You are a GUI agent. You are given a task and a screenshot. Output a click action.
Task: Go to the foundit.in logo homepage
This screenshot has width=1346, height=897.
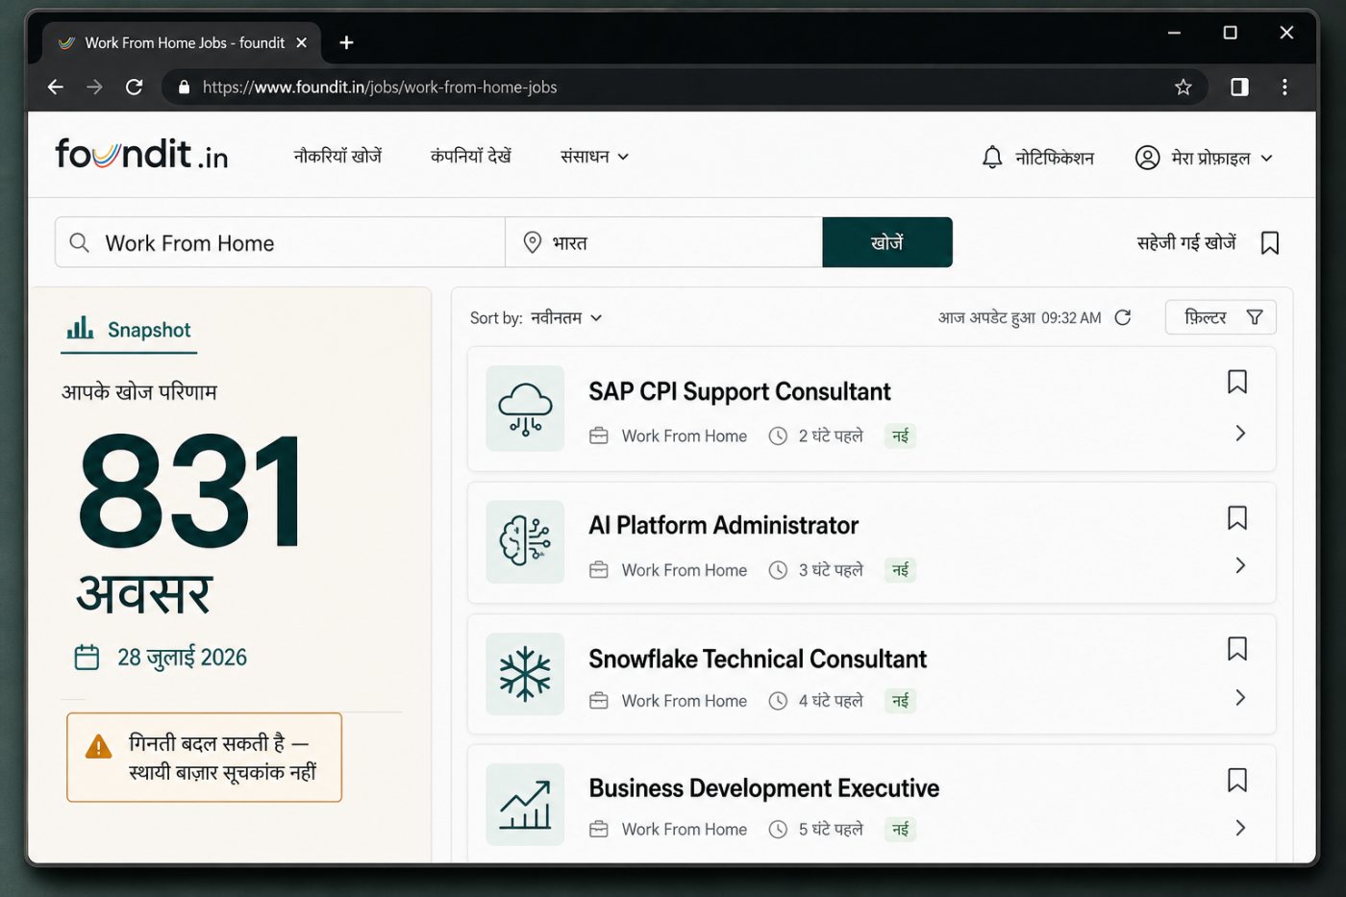pyautogui.click(x=141, y=154)
